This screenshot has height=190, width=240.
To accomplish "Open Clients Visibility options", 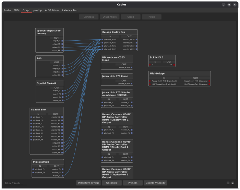I will 156,183.
